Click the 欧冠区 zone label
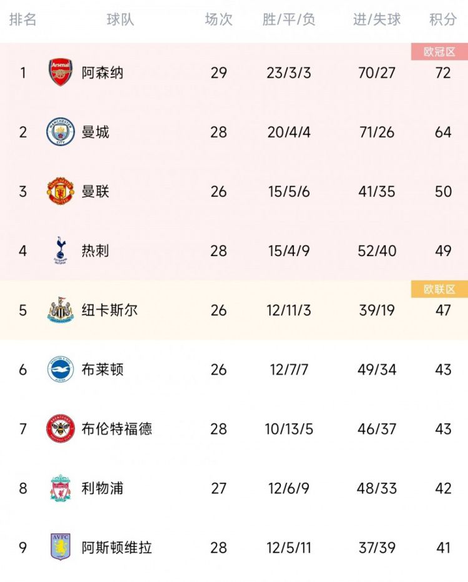The height and width of the screenshot is (582, 468). tap(439, 52)
